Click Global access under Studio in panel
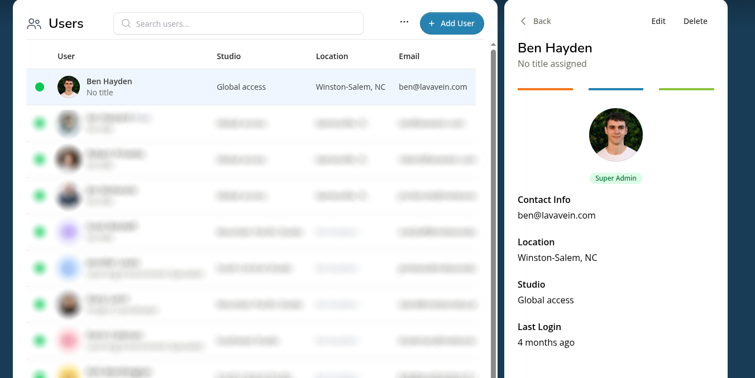This screenshot has width=755, height=378. [x=546, y=300]
